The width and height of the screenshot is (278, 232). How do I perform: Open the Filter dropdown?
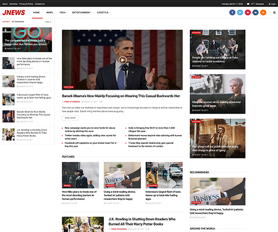(48, 22)
